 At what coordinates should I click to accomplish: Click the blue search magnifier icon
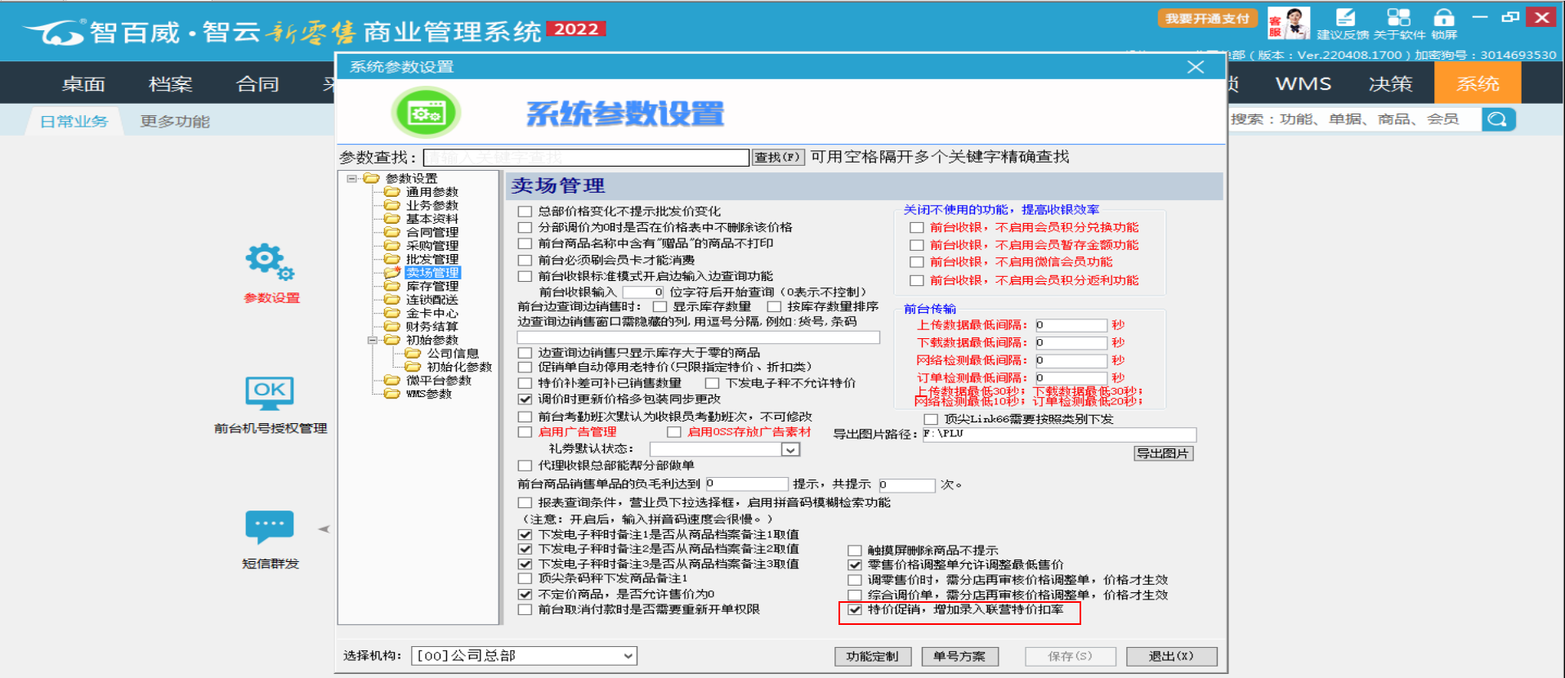[x=1498, y=120]
